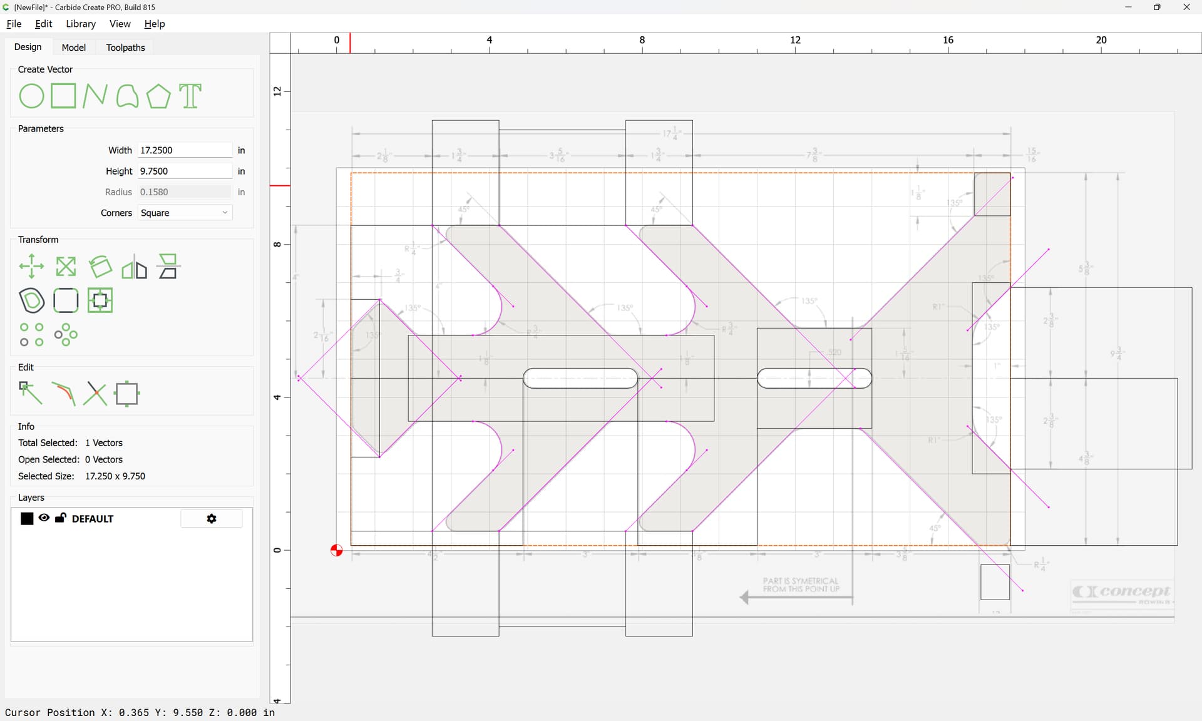The height and width of the screenshot is (721, 1202).
Task: Click the Total Selected info text
Action: pyautogui.click(x=70, y=443)
